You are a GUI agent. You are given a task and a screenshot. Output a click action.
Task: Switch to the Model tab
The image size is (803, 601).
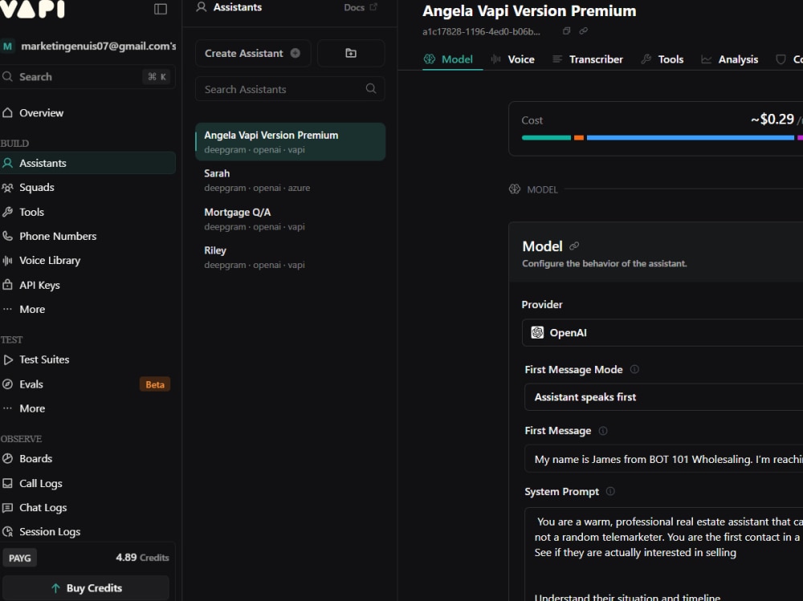(x=449, y=59)
